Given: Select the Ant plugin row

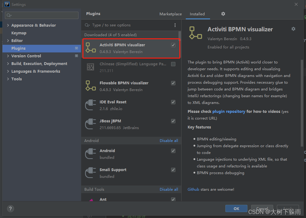Looking at the screenshot, I should click(131, 197).
